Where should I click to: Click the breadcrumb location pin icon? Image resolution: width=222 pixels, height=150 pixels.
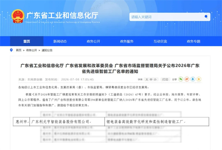(11, 50)
